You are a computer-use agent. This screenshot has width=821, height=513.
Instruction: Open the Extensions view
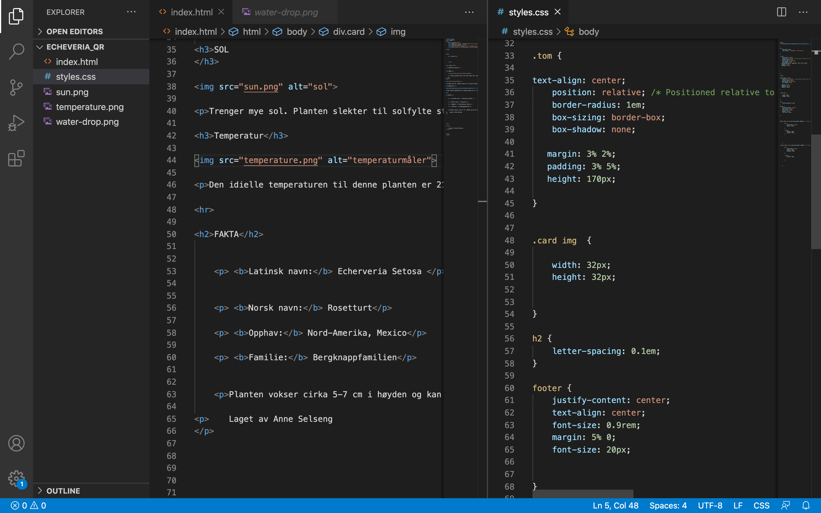tap(16, 158)
